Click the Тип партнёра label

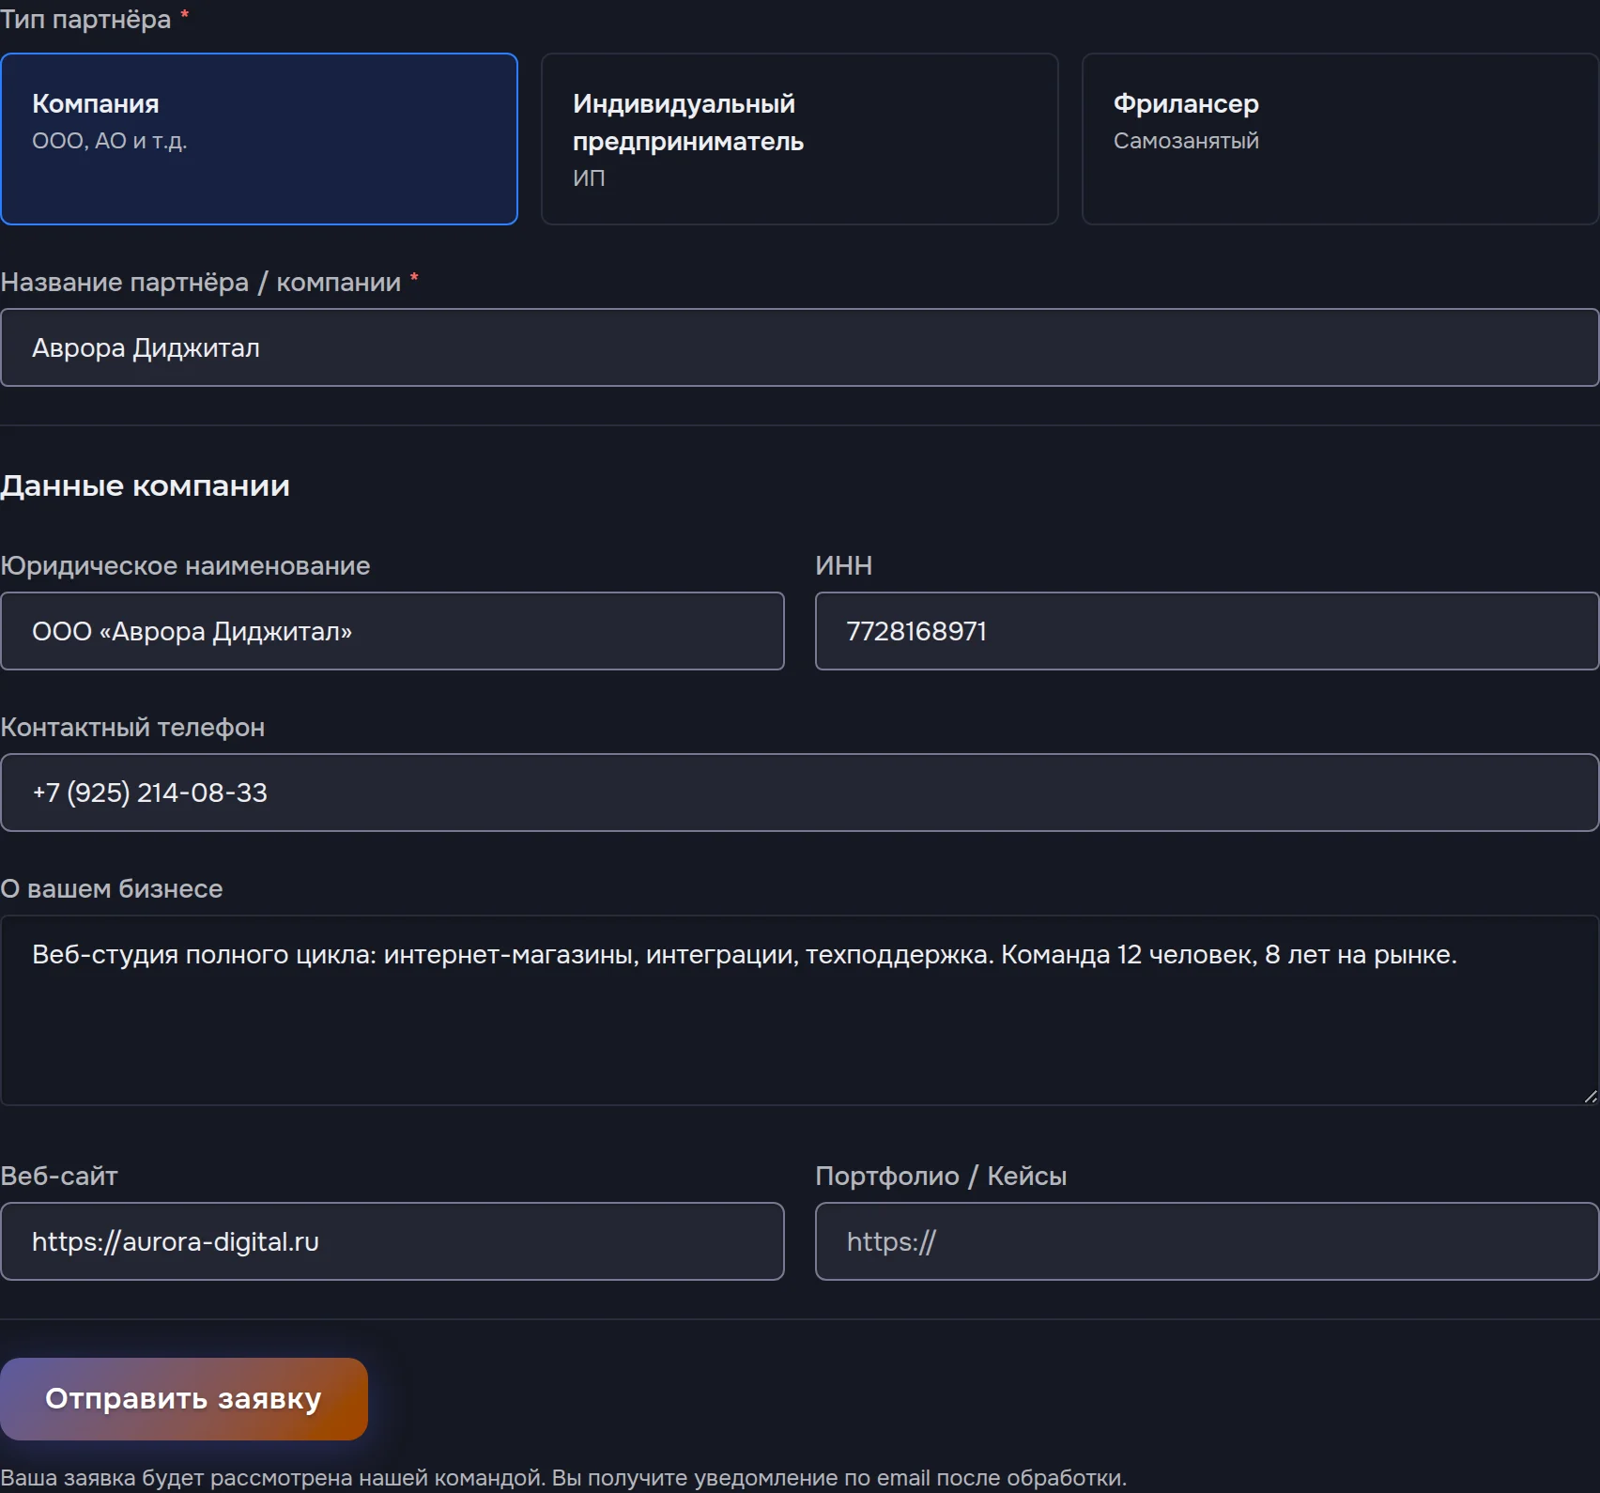click(x=85, y=19)
